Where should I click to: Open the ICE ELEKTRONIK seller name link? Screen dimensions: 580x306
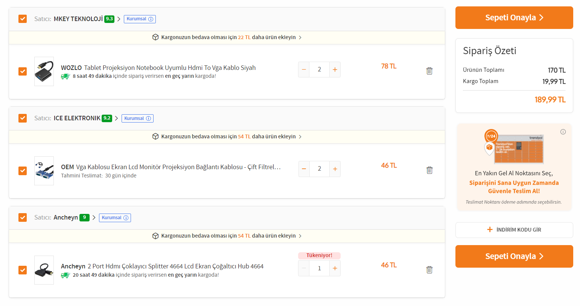77,118
